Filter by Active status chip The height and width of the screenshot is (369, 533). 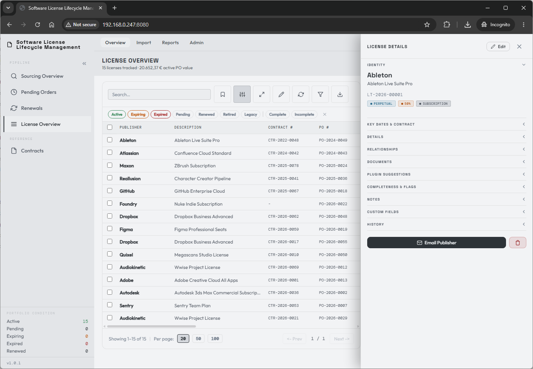117,115
